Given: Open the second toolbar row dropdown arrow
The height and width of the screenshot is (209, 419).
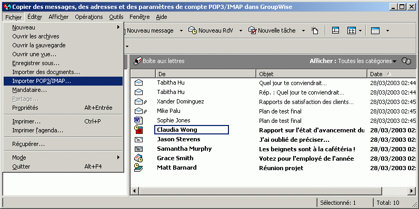Looking at the screenshot, I should [127, 46].
